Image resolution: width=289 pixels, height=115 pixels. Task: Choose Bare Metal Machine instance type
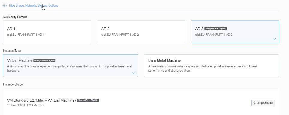click(211, 65)
